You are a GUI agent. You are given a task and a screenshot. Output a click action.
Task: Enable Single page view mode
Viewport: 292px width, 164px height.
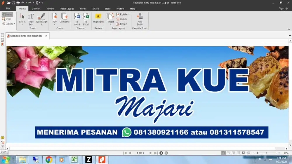tap(223, 153)
